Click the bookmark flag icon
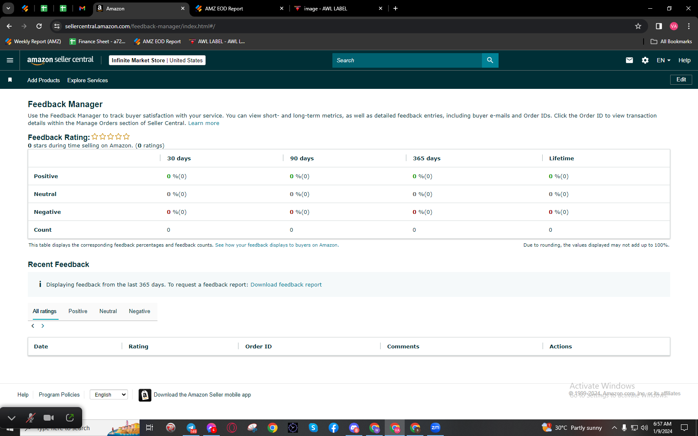The height and width of the screenshot is (436, 698). (10, 80)
